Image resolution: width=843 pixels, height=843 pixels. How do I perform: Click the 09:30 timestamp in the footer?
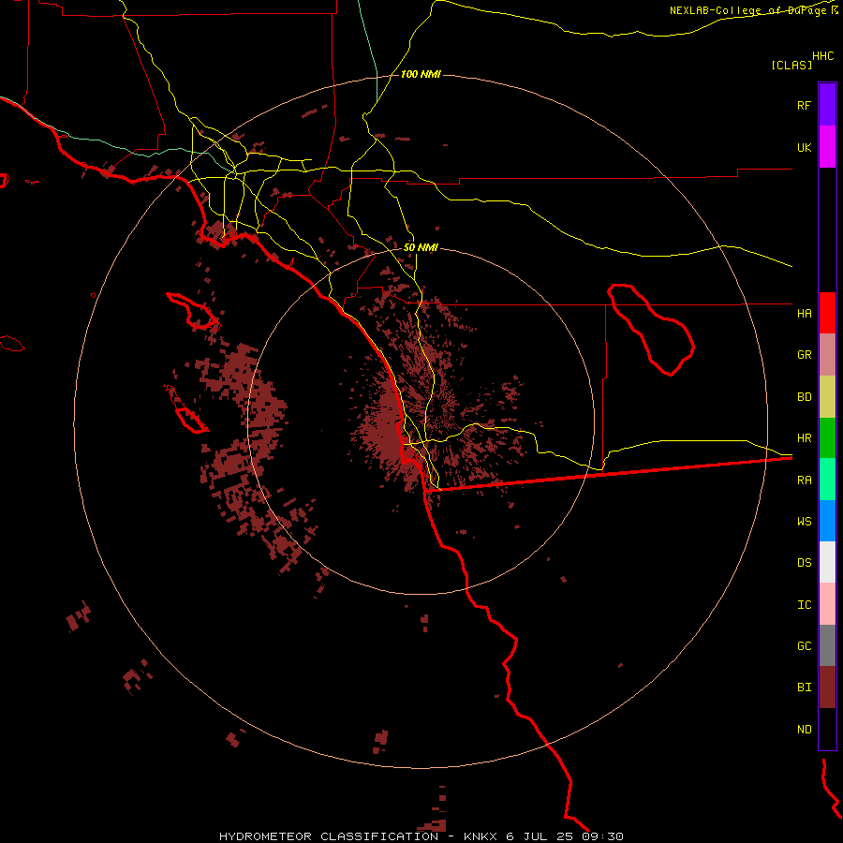pos(602,836)
